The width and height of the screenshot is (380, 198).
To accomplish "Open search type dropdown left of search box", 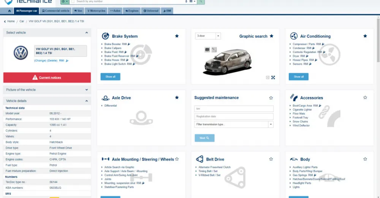I will point(65,2).
